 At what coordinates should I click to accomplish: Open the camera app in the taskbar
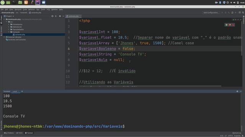[x=44, y=2]
